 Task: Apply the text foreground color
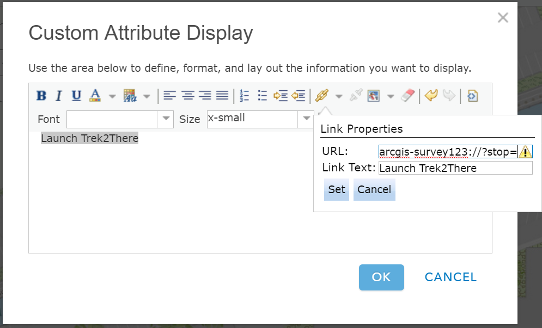(95, 96)
